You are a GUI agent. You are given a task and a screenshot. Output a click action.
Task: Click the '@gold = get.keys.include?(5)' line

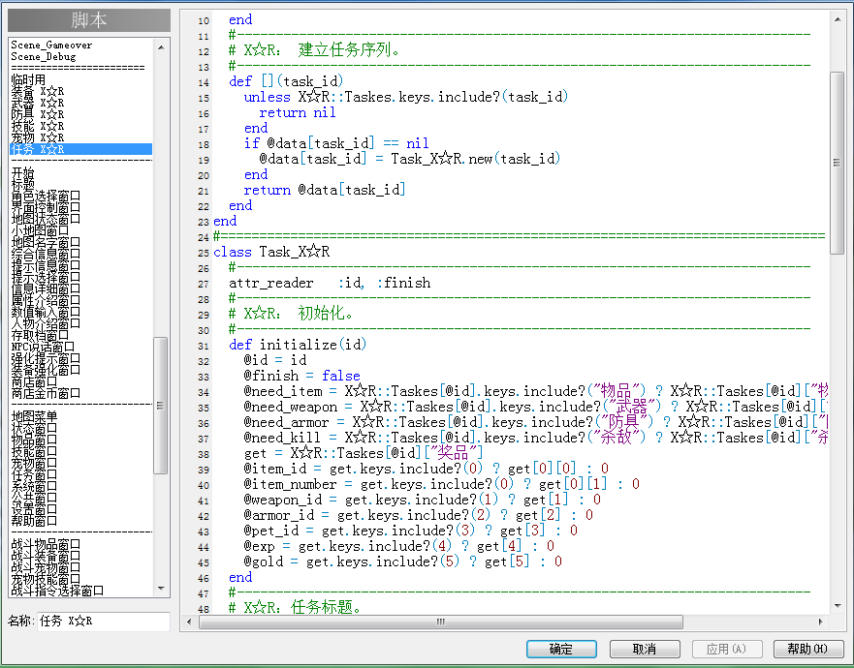coord(403,562)
